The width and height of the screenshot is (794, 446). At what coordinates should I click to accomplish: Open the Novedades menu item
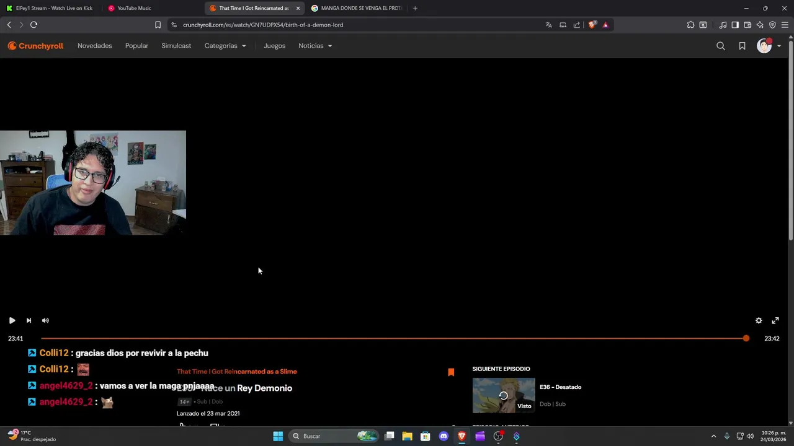95,46
